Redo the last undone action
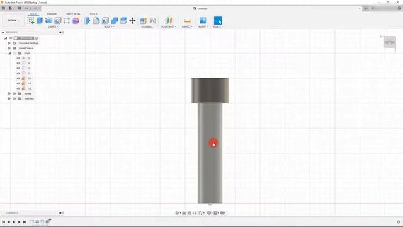403x227 pixels. [x=35, y=8]
